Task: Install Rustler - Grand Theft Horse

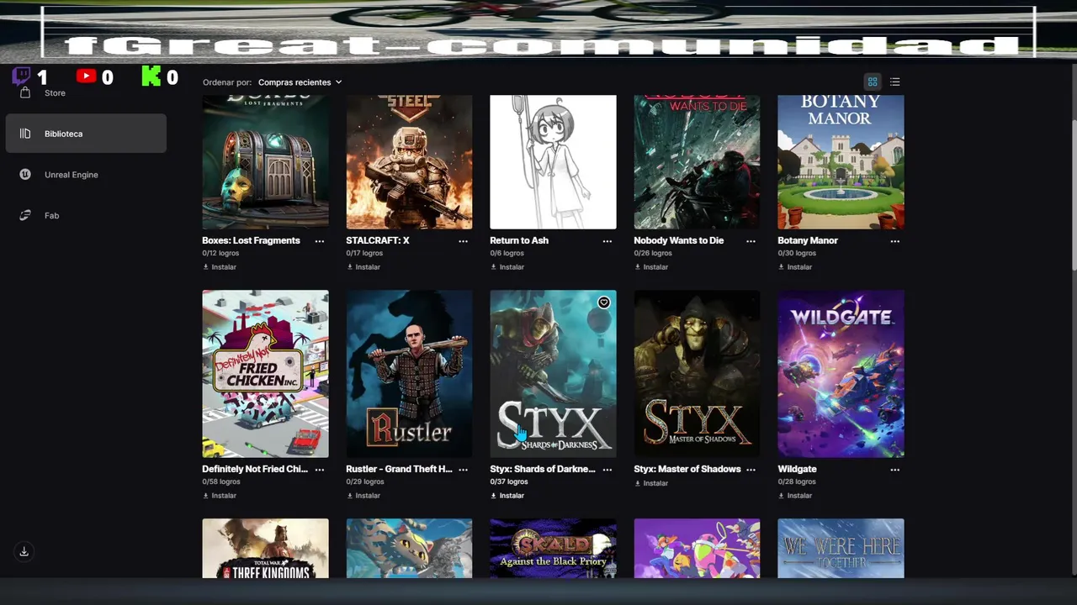Action: pos(363,496)
